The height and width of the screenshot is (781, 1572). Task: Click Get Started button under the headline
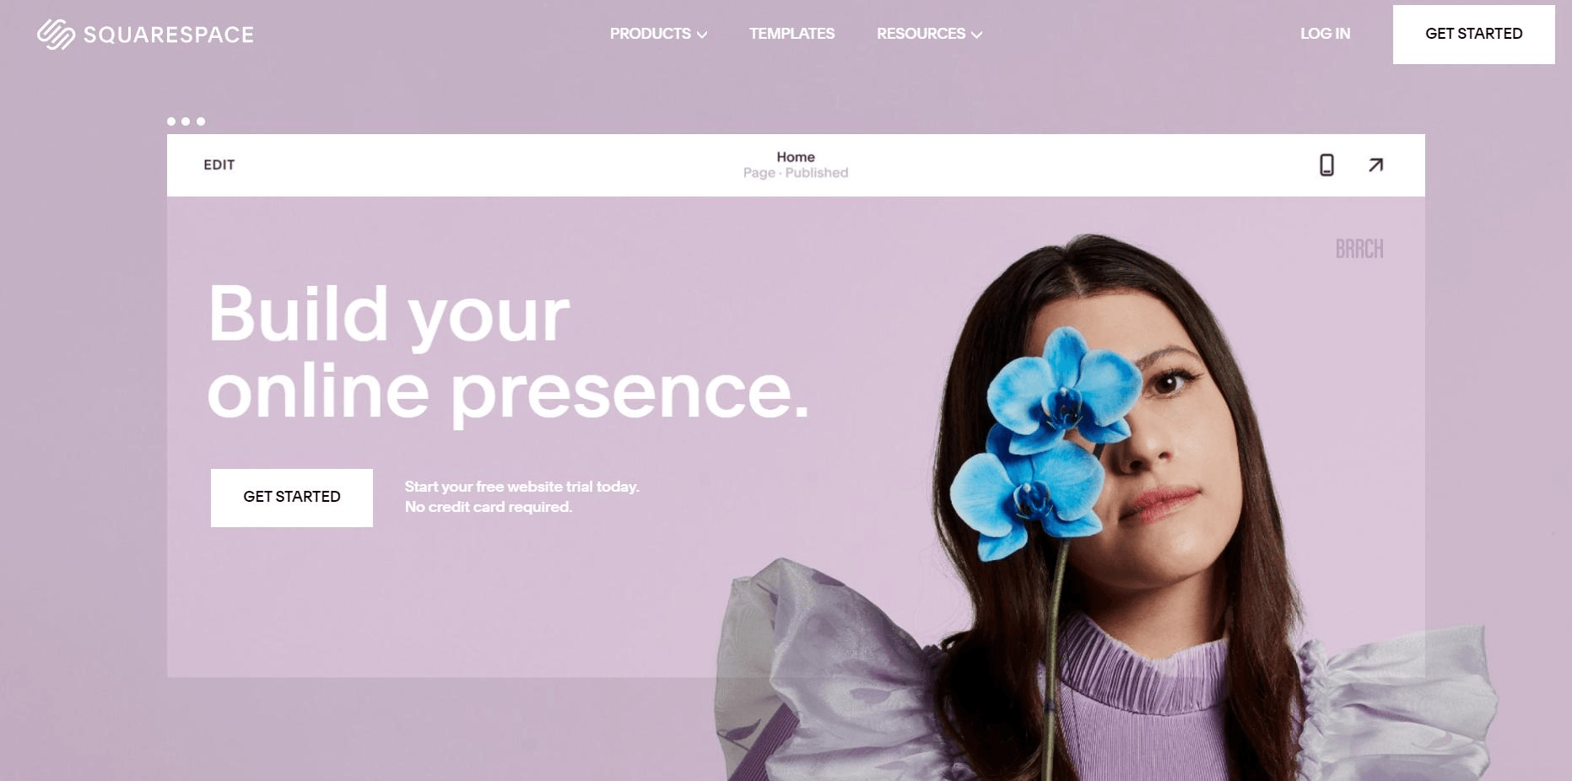pyautogui.click(x=292, y=498)
